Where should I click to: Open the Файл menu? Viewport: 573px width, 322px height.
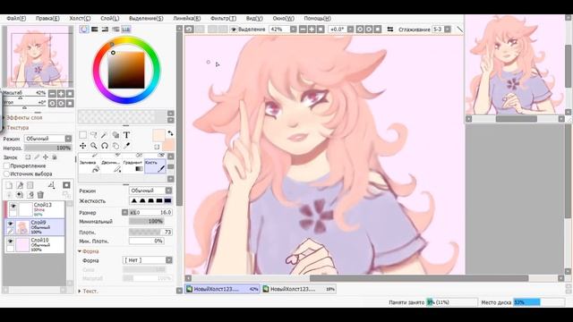pos(16,18)
